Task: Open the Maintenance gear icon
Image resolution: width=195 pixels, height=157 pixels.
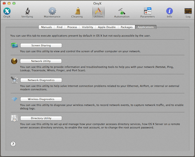Action: pyautogui.click(x=52, y=11)
